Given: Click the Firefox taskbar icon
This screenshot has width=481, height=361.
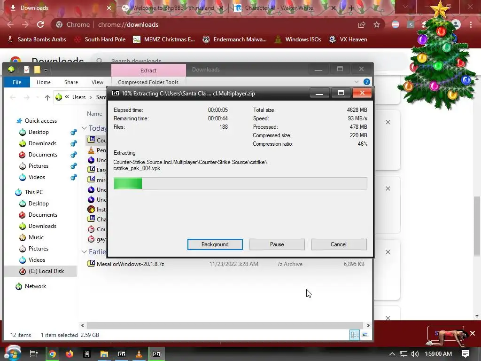Looking at the screenshot, I should coord(70,354).
